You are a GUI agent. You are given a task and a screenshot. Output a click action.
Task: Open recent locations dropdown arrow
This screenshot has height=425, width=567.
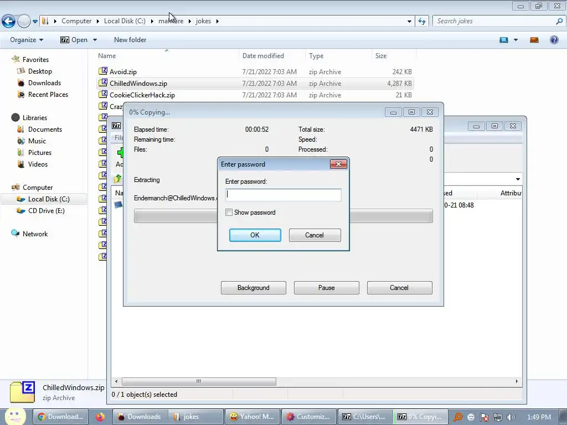pyautogui.click(x=35, y=22)
